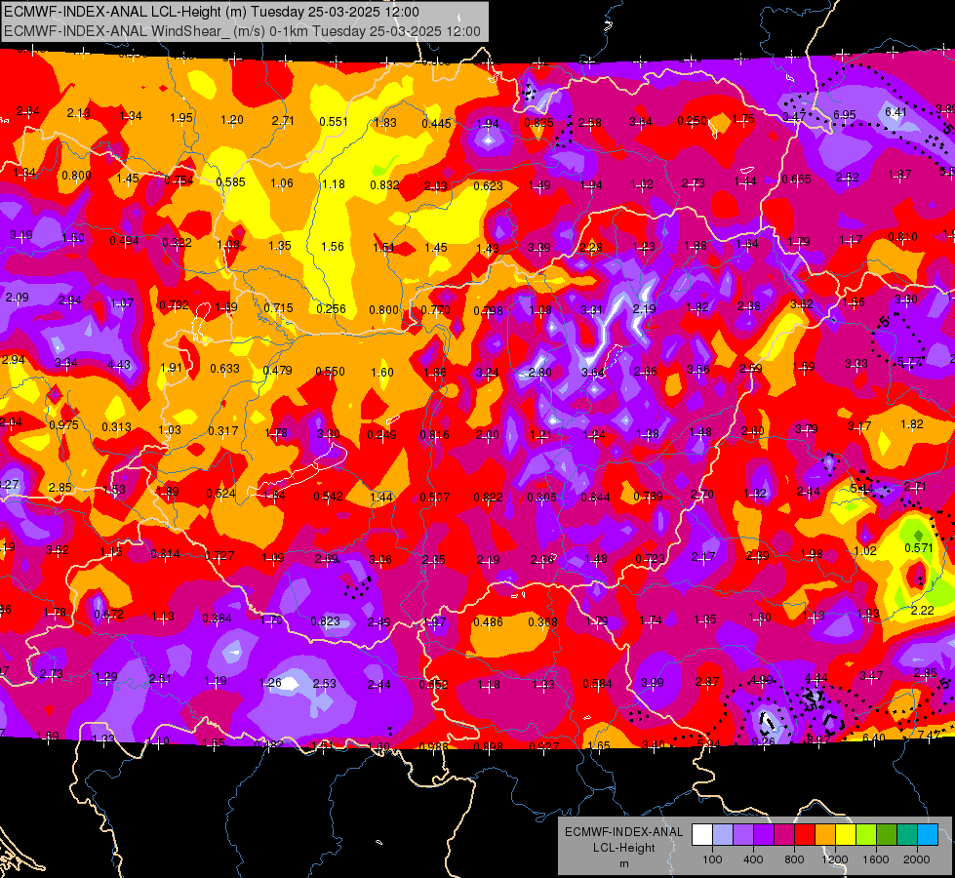Click the grid value '0.384'
The image size is (955, 878).
[217, 619]
